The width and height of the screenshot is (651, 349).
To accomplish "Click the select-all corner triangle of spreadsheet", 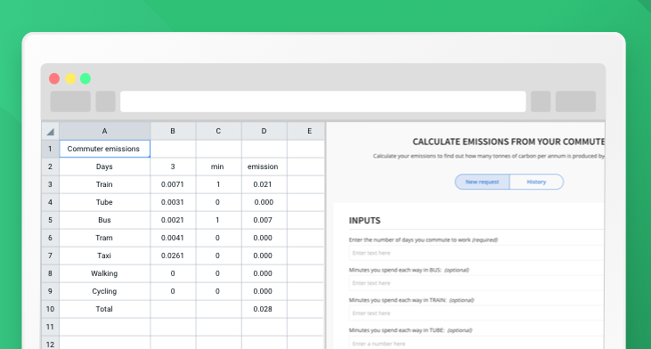I will pyautogui.click(x=50, y=131).
